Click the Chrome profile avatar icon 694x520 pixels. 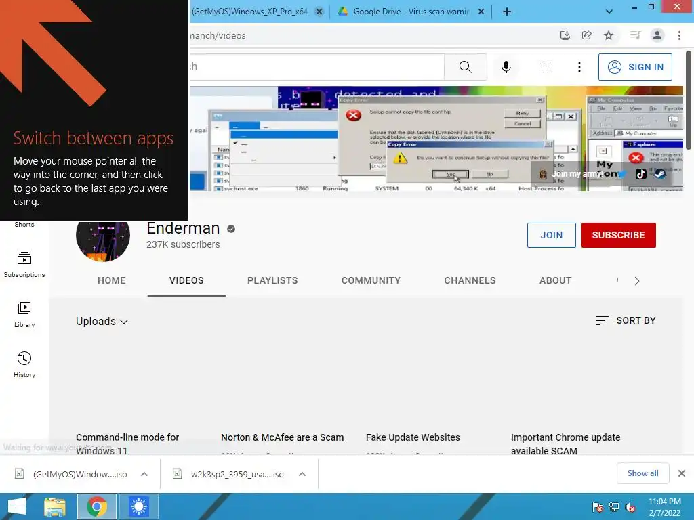[657, 35]
